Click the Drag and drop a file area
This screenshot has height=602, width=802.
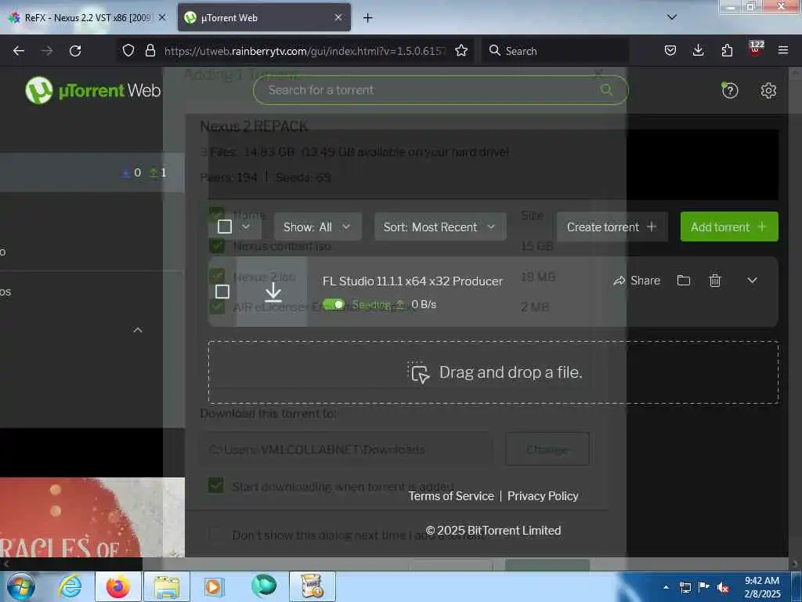click(493, 372)
